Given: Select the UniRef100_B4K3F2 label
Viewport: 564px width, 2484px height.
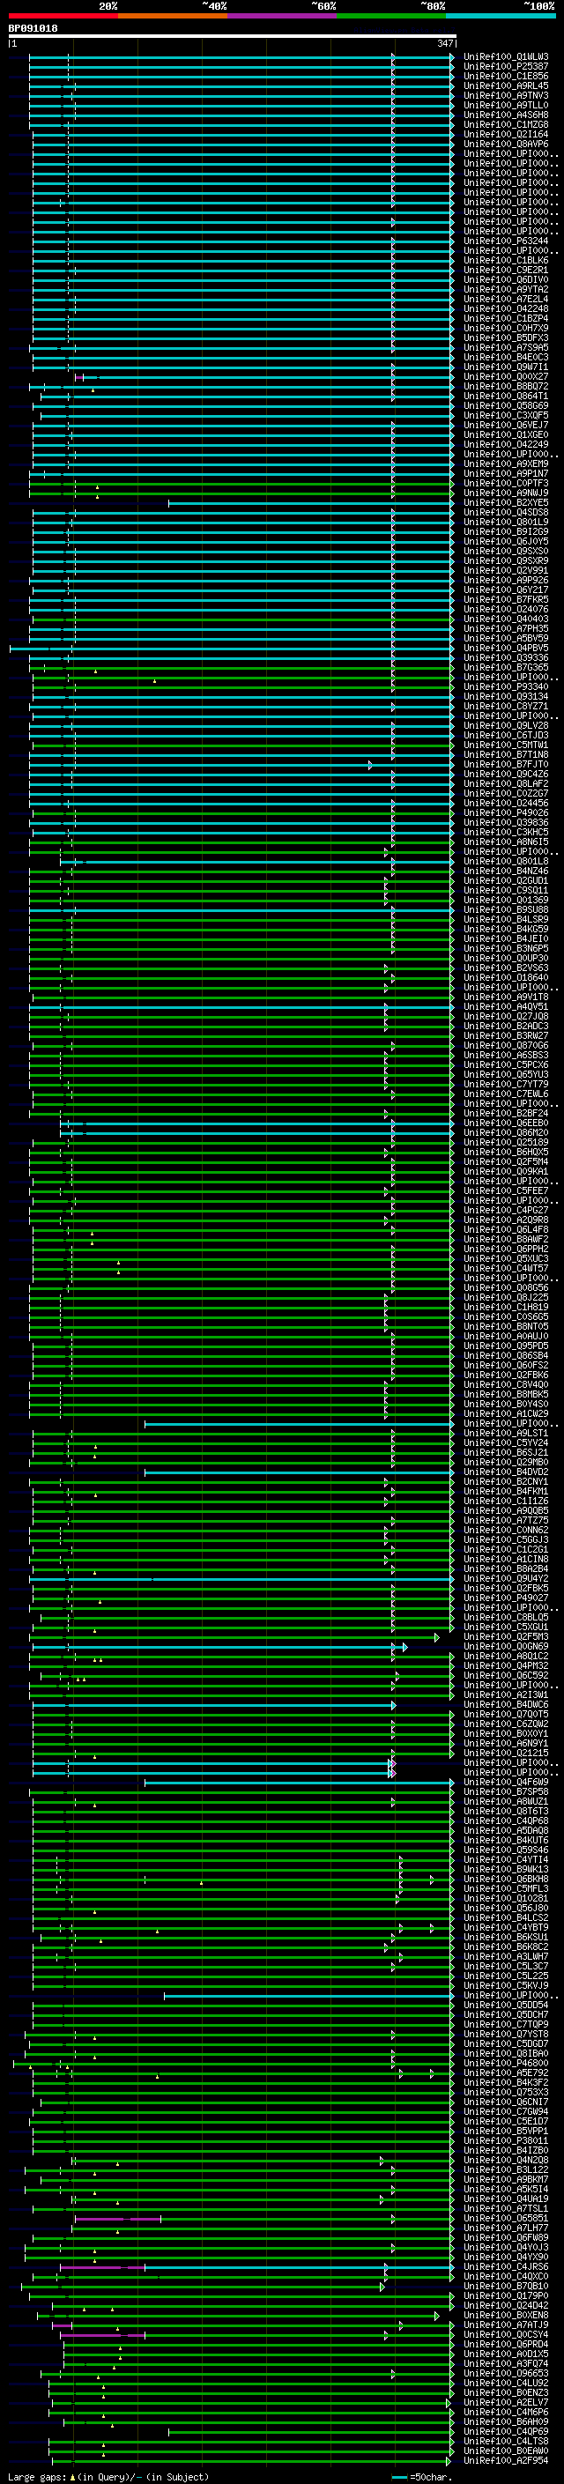Looking at the screenshot, I should point(506,2083).
